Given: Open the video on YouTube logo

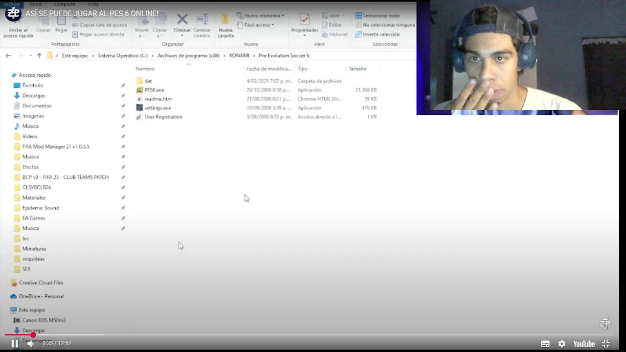Looking at the screenshot, I should pos(584,344).
